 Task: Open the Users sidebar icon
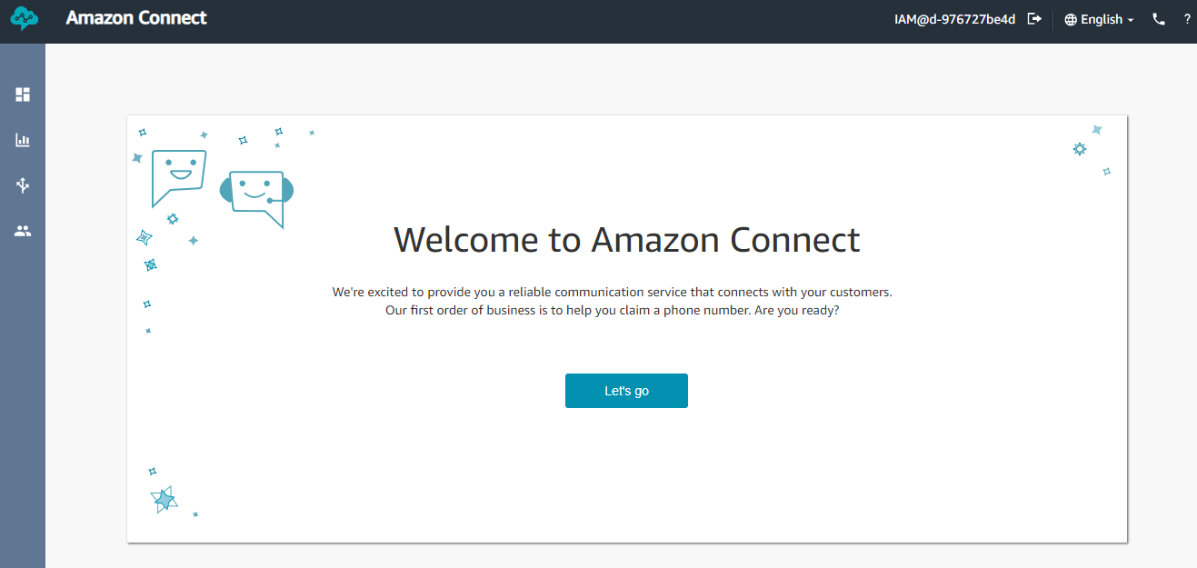tap(23, 231)
